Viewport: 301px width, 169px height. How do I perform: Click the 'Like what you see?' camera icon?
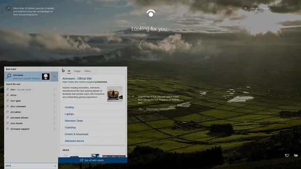point(246,8)
